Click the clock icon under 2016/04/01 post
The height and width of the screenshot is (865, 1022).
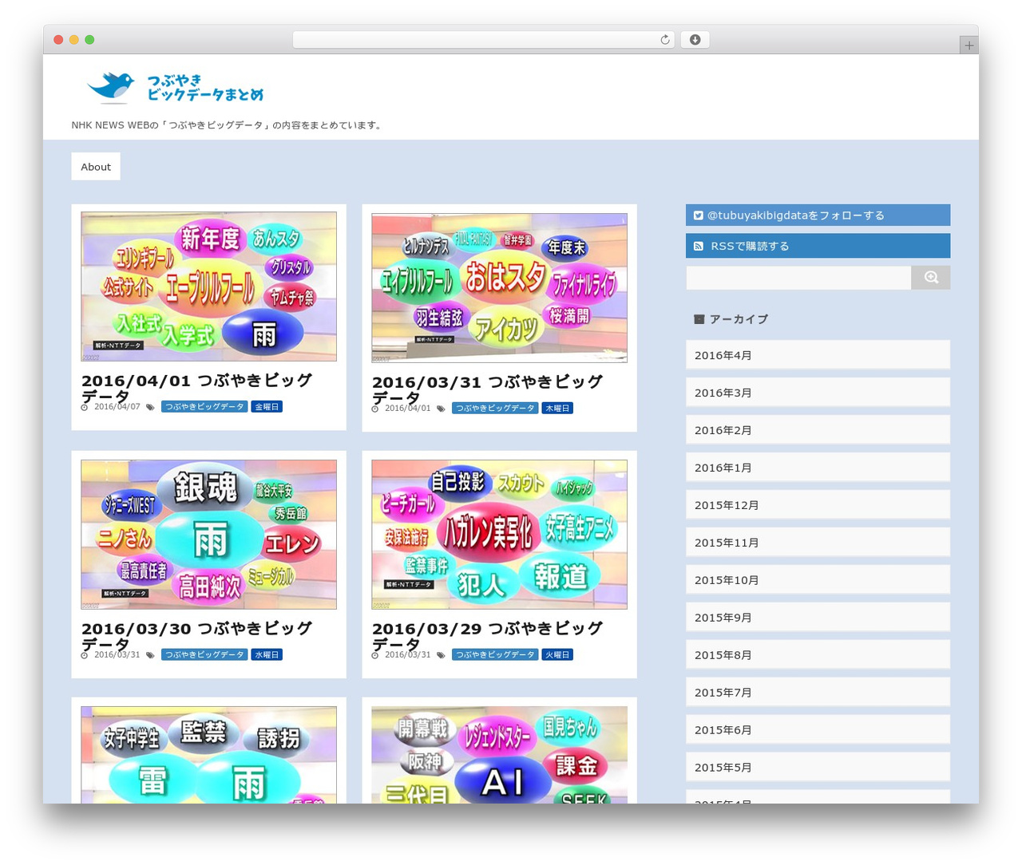coord(85,407)
